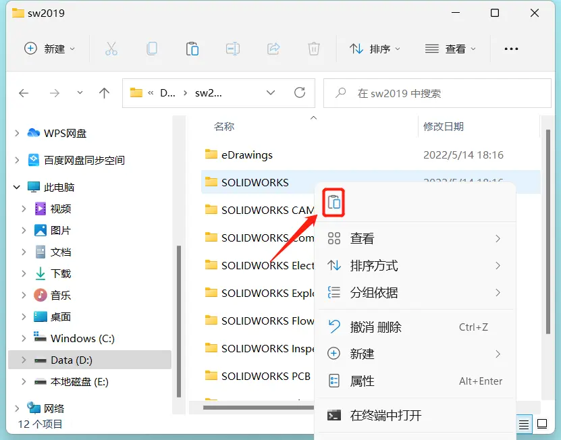Collapse the 此电脑 tree node
Image resolution: width=561 pixels, height=440 pixels.
click(x=17, y=187)
